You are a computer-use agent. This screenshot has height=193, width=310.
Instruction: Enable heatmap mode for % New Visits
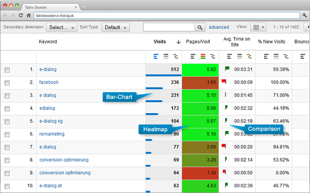click(276, 56)
